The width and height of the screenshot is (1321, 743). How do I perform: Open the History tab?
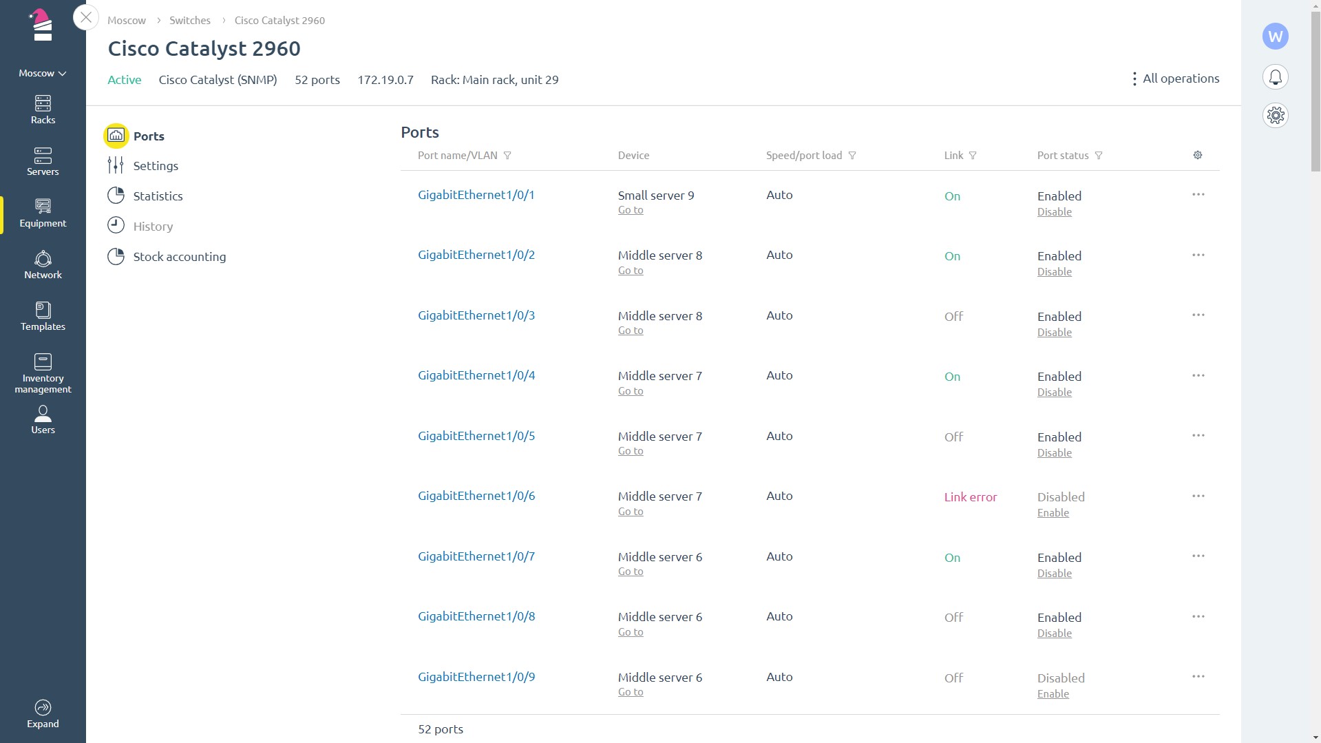click(140, 227)
